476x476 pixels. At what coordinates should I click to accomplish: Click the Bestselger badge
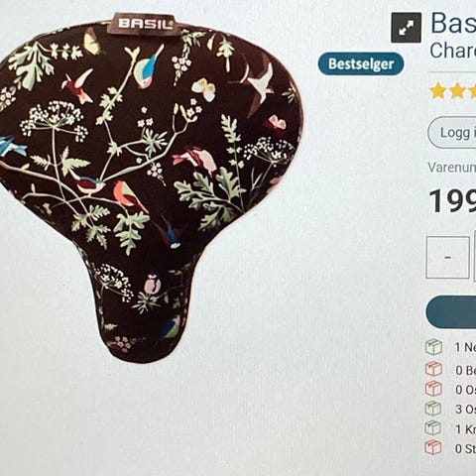pos(361,63)
